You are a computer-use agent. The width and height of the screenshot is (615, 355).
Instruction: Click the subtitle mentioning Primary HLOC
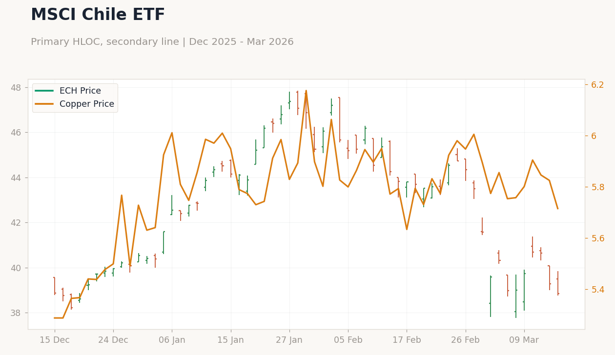tap(162, 42)
